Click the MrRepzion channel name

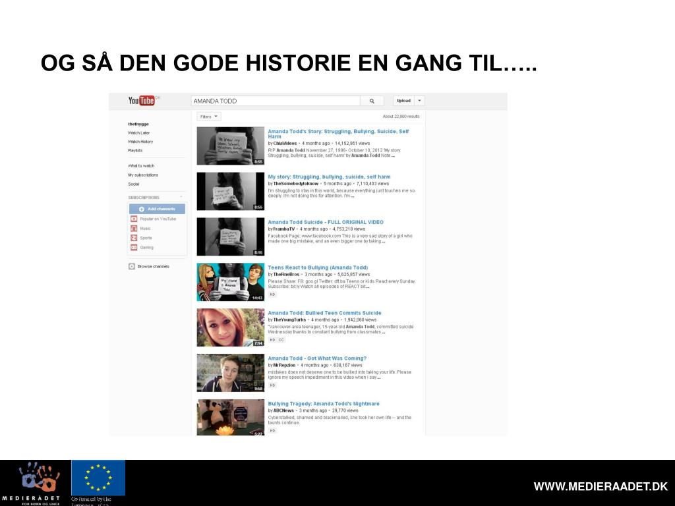pyautogui.click(x=284, y=365)
